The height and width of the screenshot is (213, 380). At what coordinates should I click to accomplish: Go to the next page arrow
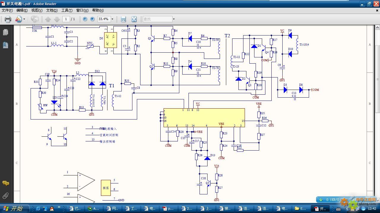(57, 19)
